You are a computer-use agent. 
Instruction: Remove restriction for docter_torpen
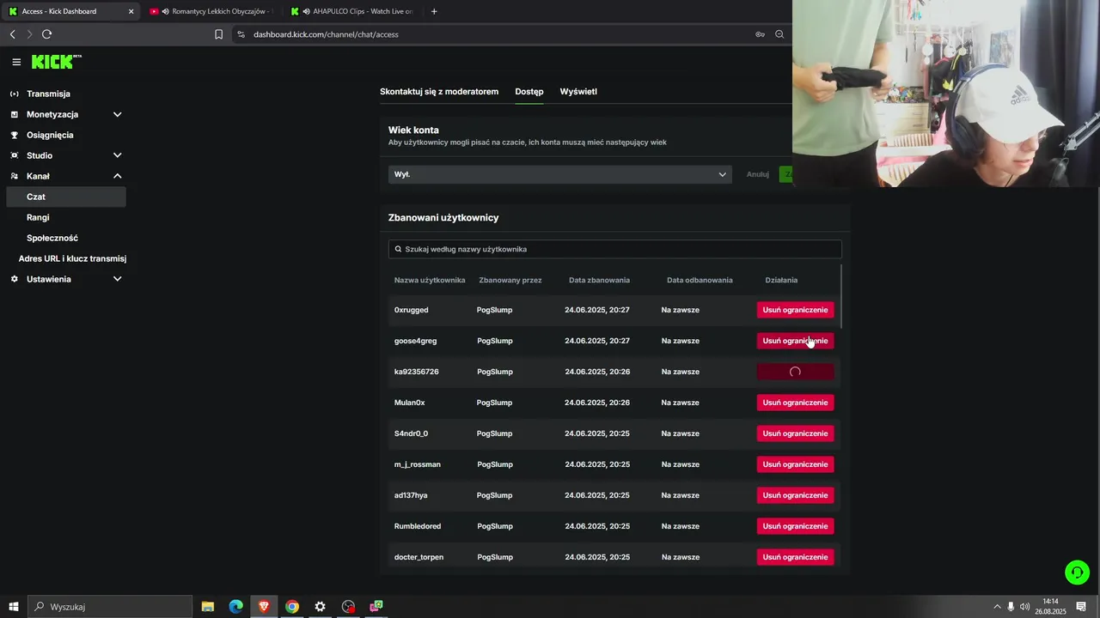(x=795, y=557)
